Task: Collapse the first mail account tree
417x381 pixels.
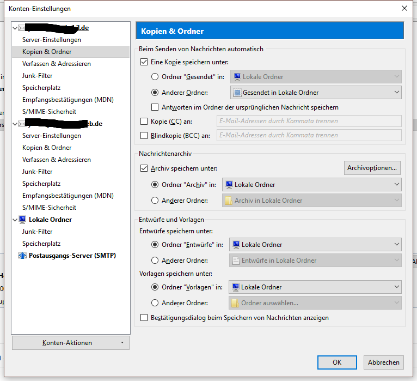Action: click(15, 28)
